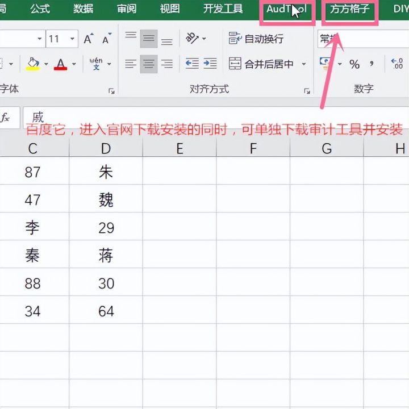
Task: Decrease font size with the small A button
Action: pos(107,39)
